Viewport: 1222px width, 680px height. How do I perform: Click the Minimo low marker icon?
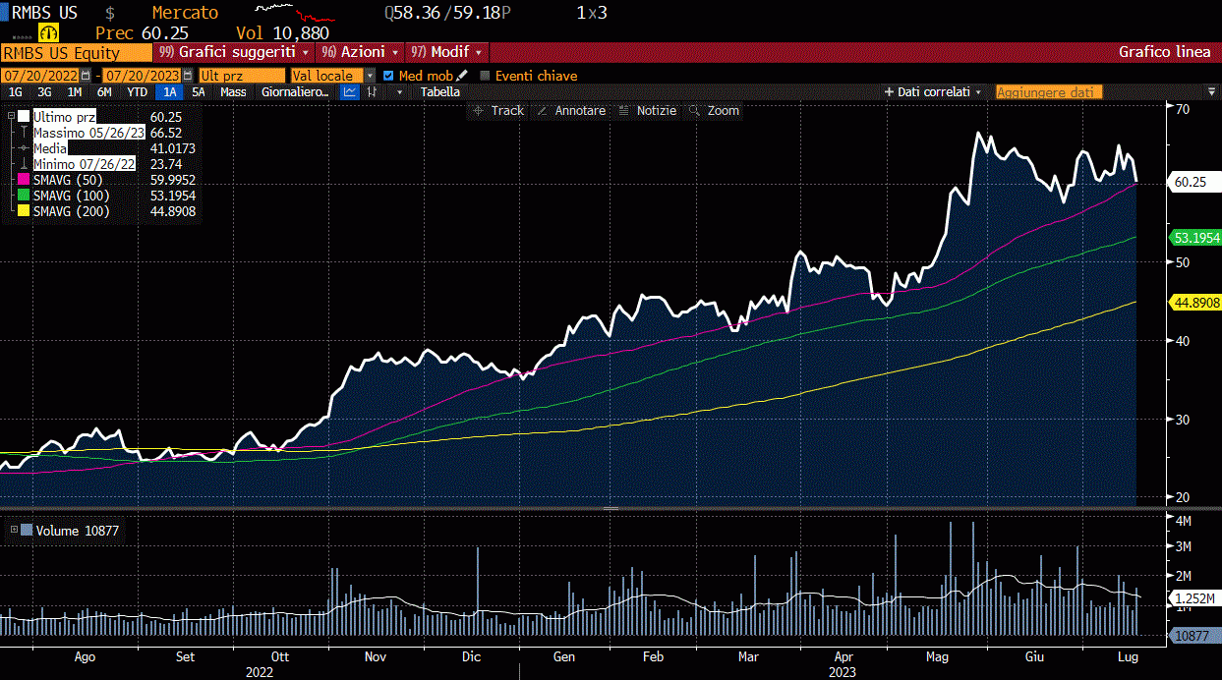coord(23,163)
